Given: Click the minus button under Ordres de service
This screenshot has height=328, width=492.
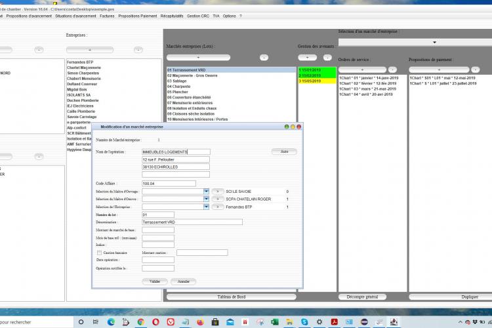Looking at the screenshot, I should pyautogui.click(x=392, y=70).
